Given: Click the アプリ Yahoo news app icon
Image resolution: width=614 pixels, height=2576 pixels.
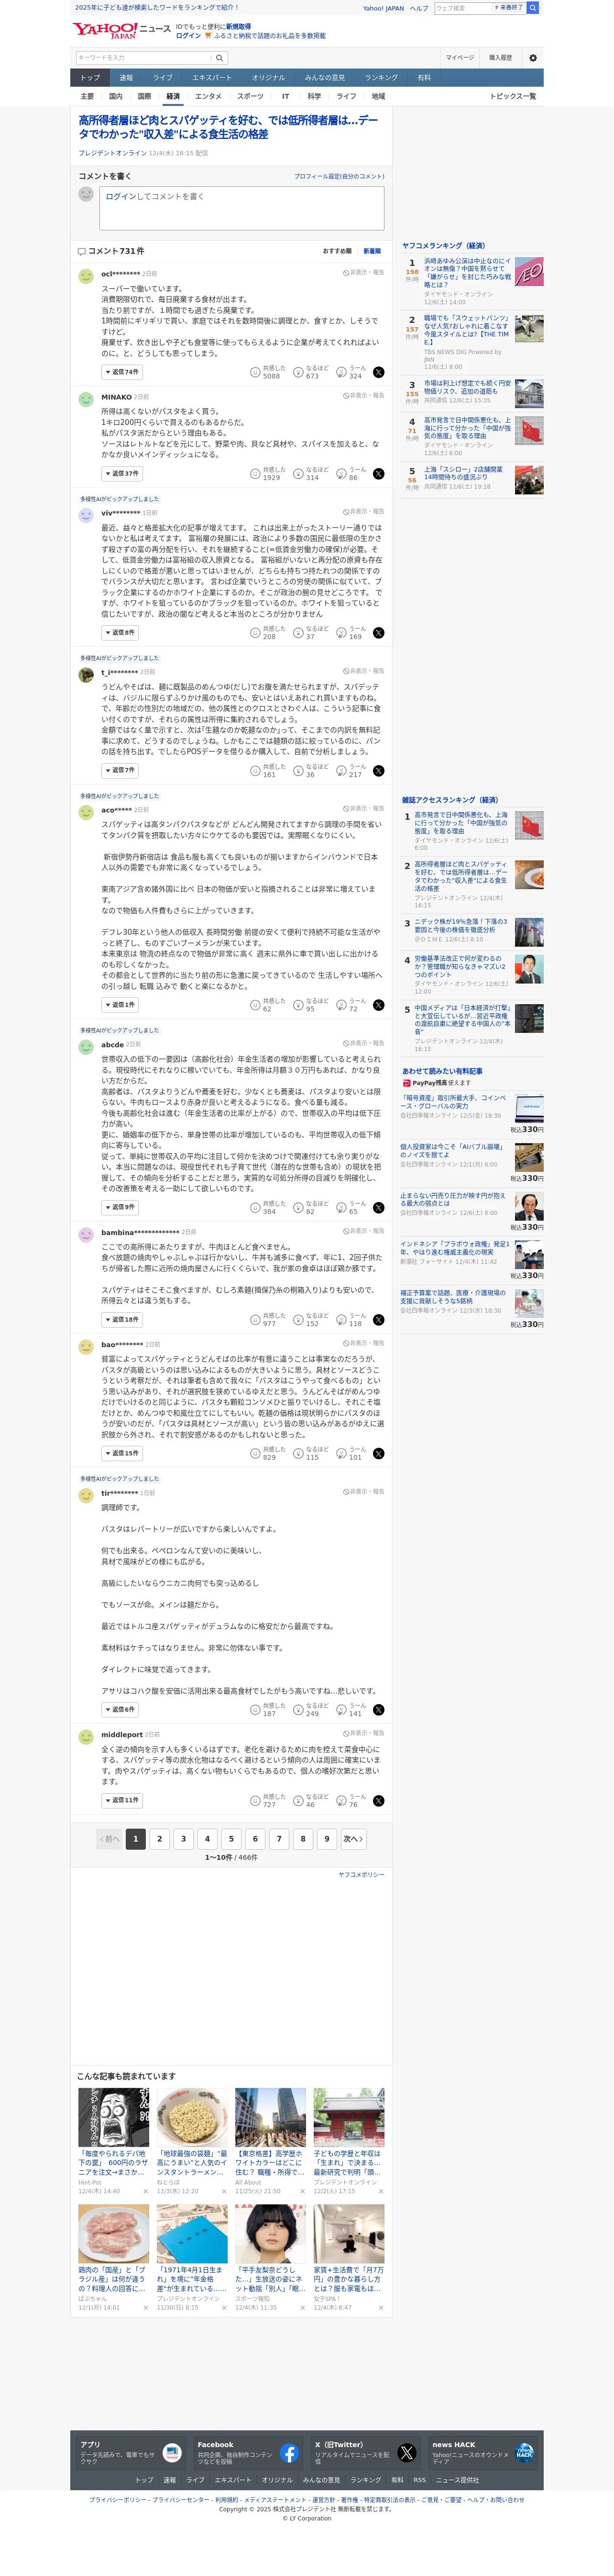Looking at the screenshot, I should coord(171,2454).
